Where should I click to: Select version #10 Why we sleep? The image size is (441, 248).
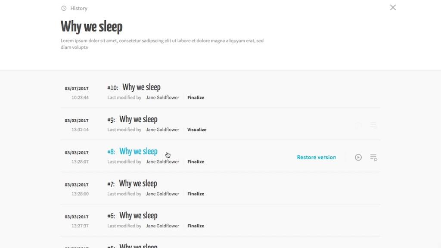coord(141,87)
